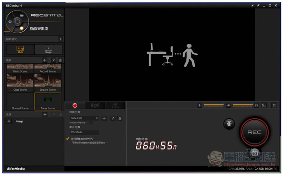This screenshot has width=283, height=175.
Task: Toggle hardware acceleration (DXVA) checkbox
Action: pos(68,139)
